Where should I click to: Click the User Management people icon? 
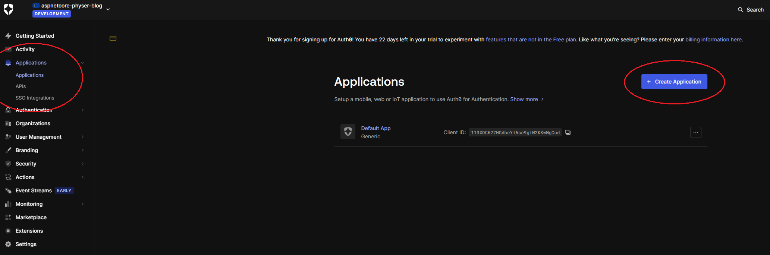point(8,137)
